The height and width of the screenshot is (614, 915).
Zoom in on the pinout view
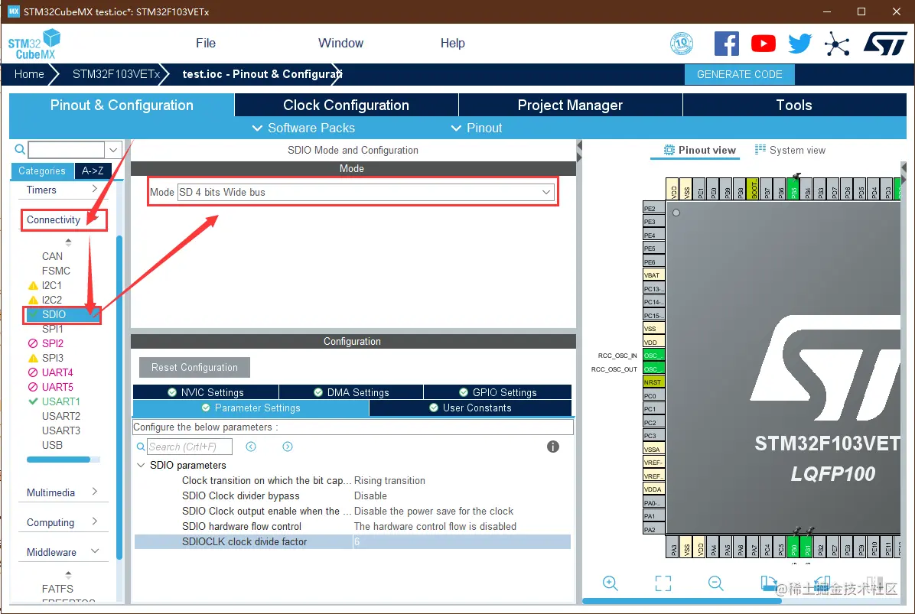pos(611,583)
